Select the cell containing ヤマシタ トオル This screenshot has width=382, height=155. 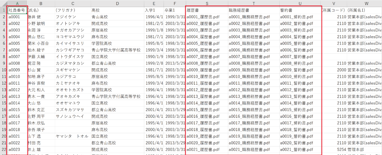[x=72, y=136]
